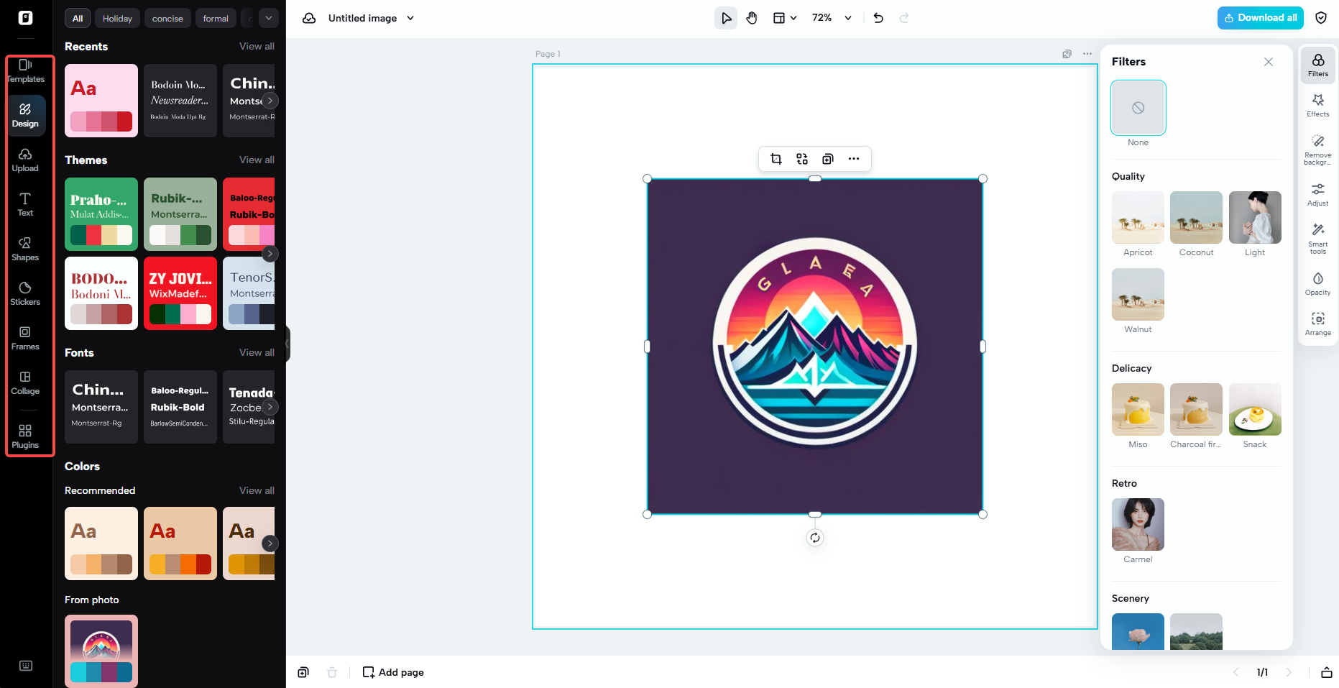Show more Themes with the arrow

point(270,253)
